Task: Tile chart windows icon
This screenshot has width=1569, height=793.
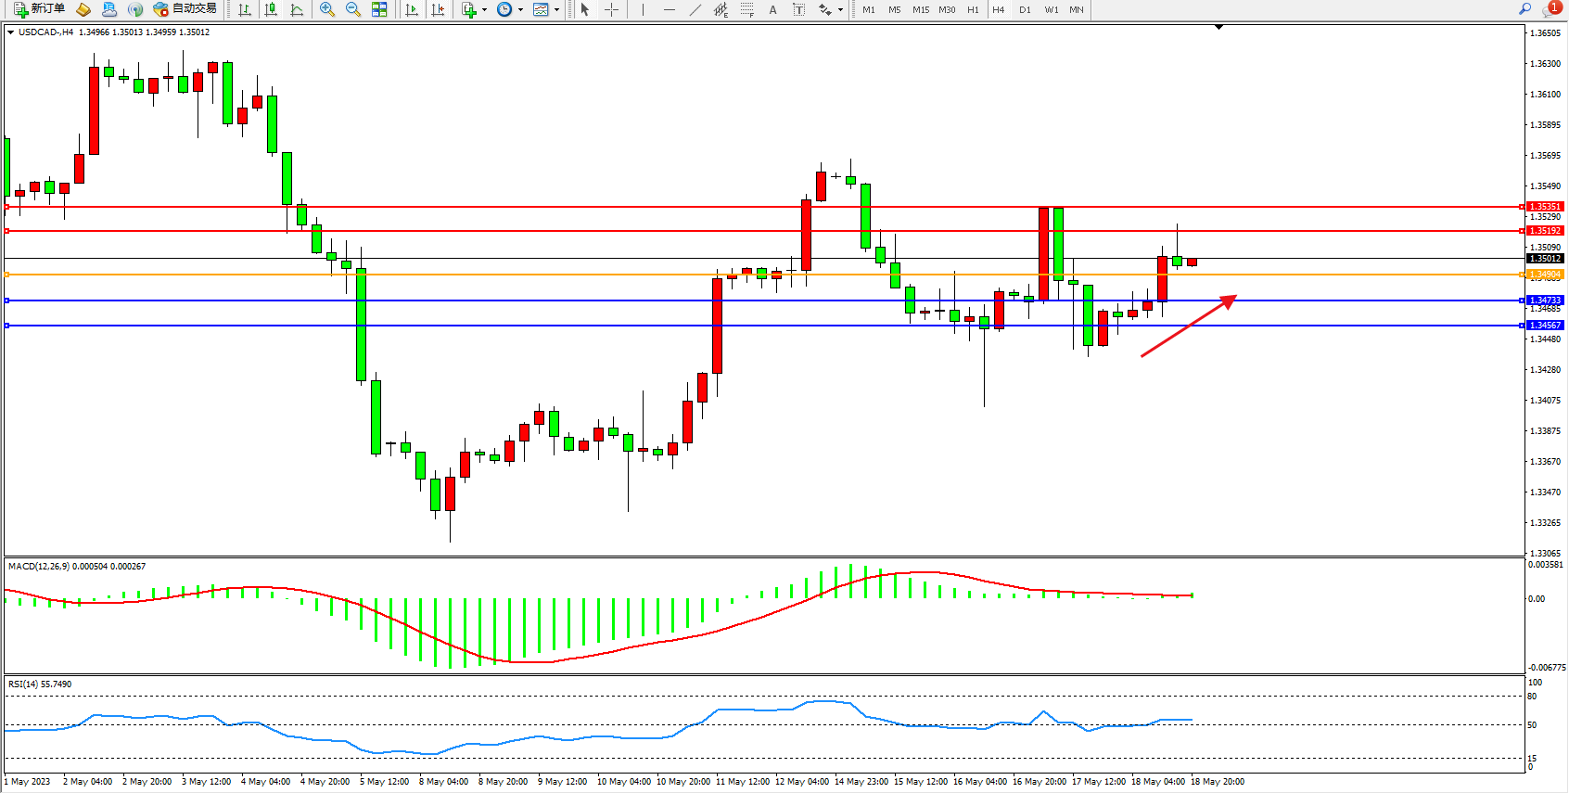Action: pyautogui.click(x=379, y=9)
